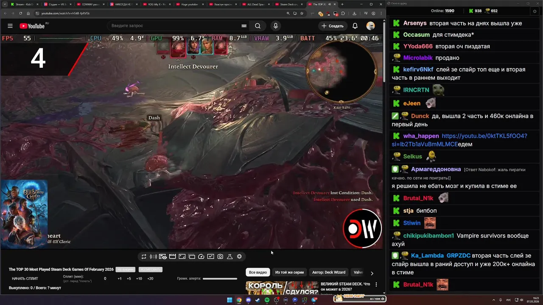
Task: Adjust the Громк. алерта volume slider
Action: (220, 279)
